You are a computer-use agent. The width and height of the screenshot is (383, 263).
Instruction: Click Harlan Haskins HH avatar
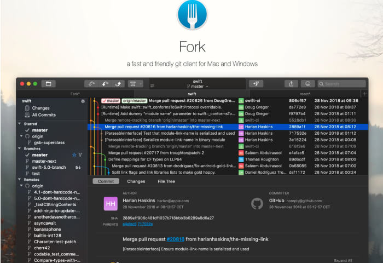tap(111, 203)
